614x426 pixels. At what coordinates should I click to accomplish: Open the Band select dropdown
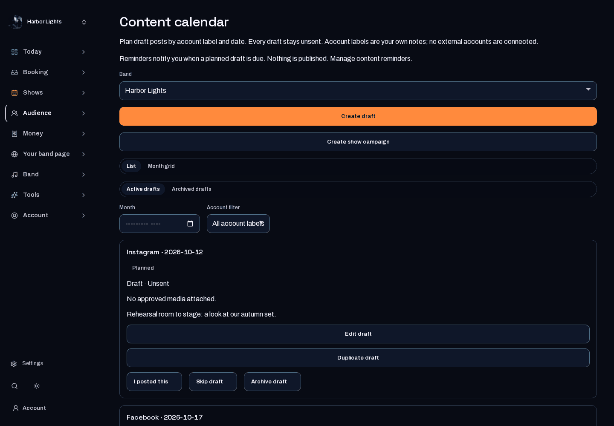click(x=358, y=91)
